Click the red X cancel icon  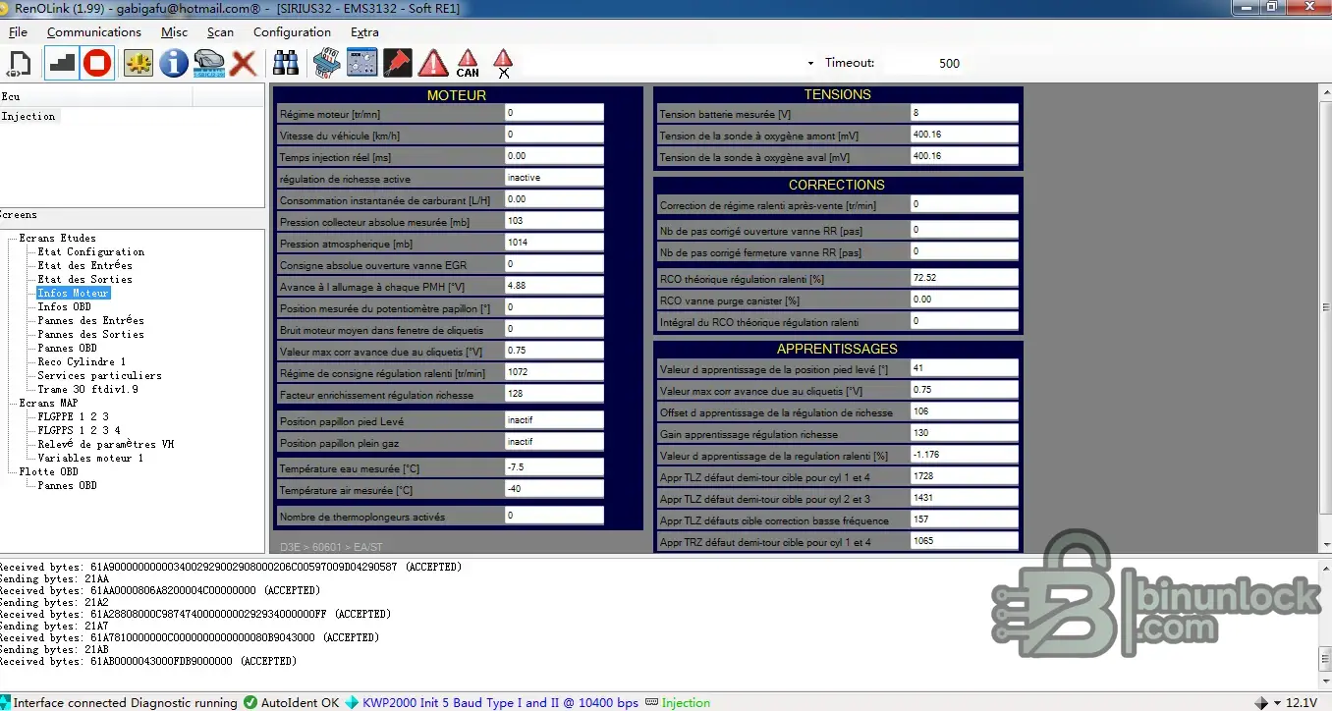[x=244, y=64]
